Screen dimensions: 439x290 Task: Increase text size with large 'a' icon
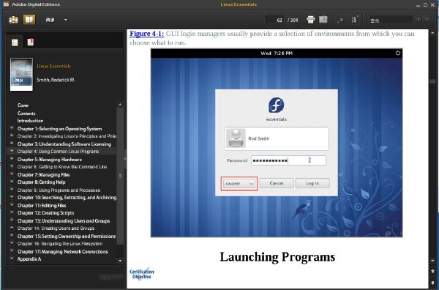pos(354,20)
